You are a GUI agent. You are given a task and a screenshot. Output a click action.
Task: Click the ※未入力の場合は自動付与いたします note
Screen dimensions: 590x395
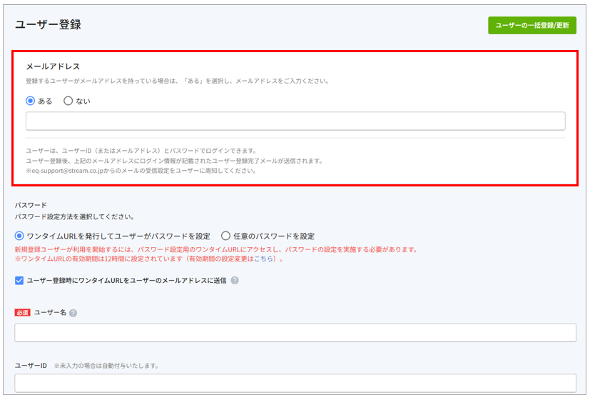point(106,366)
